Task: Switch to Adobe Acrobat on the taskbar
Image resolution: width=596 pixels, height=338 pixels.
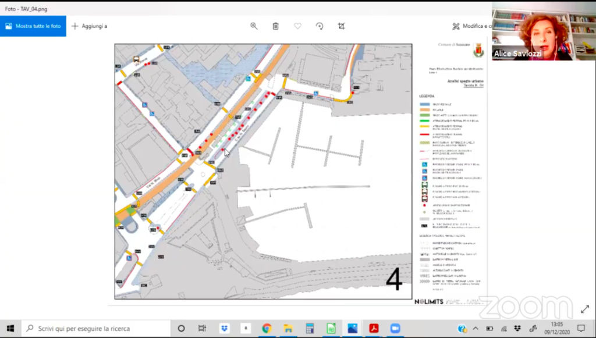Action: coord(374,328)
